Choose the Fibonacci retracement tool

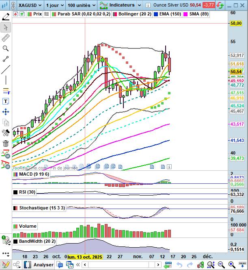[x=6, y=90]
